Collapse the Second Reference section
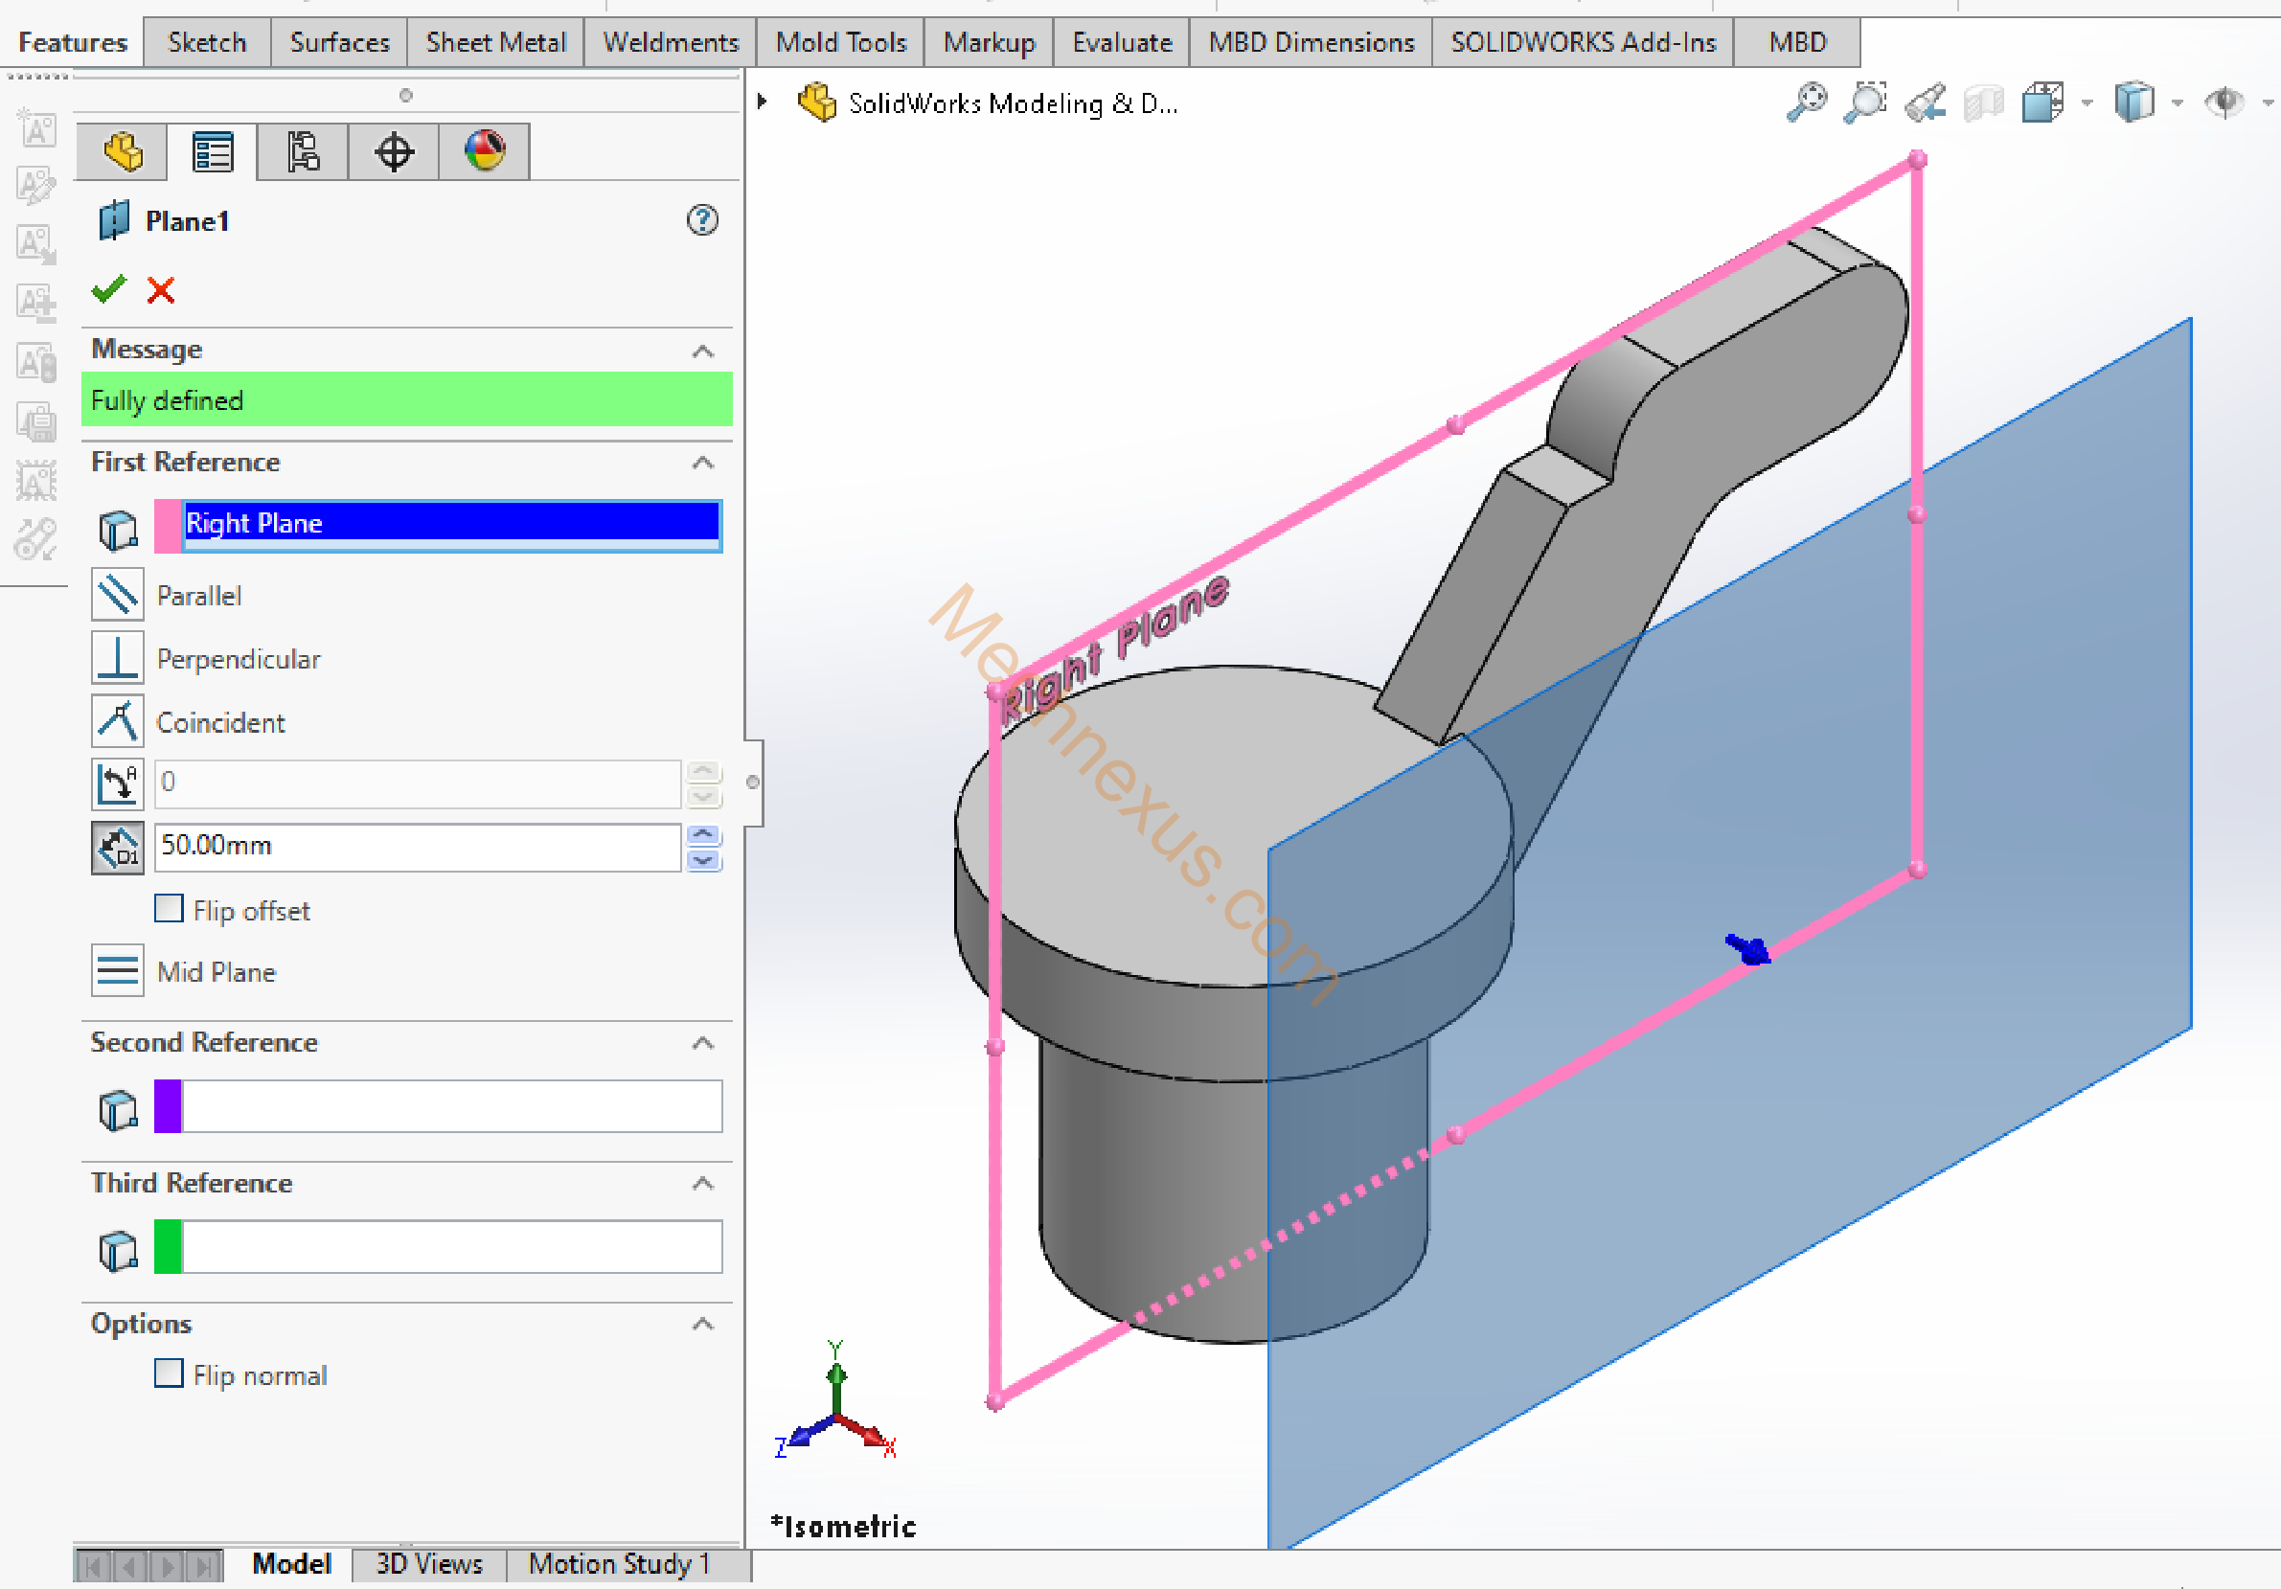The image size is (2281, 1589). 702,1043
